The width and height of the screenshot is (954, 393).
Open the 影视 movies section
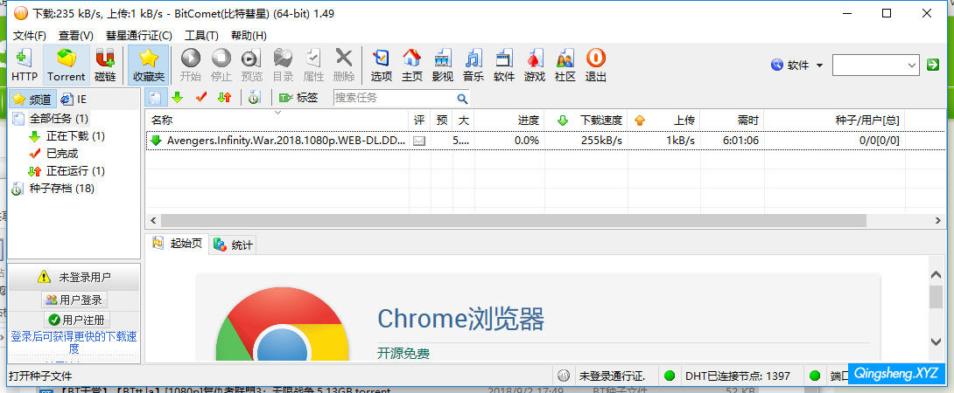(442, 65)
